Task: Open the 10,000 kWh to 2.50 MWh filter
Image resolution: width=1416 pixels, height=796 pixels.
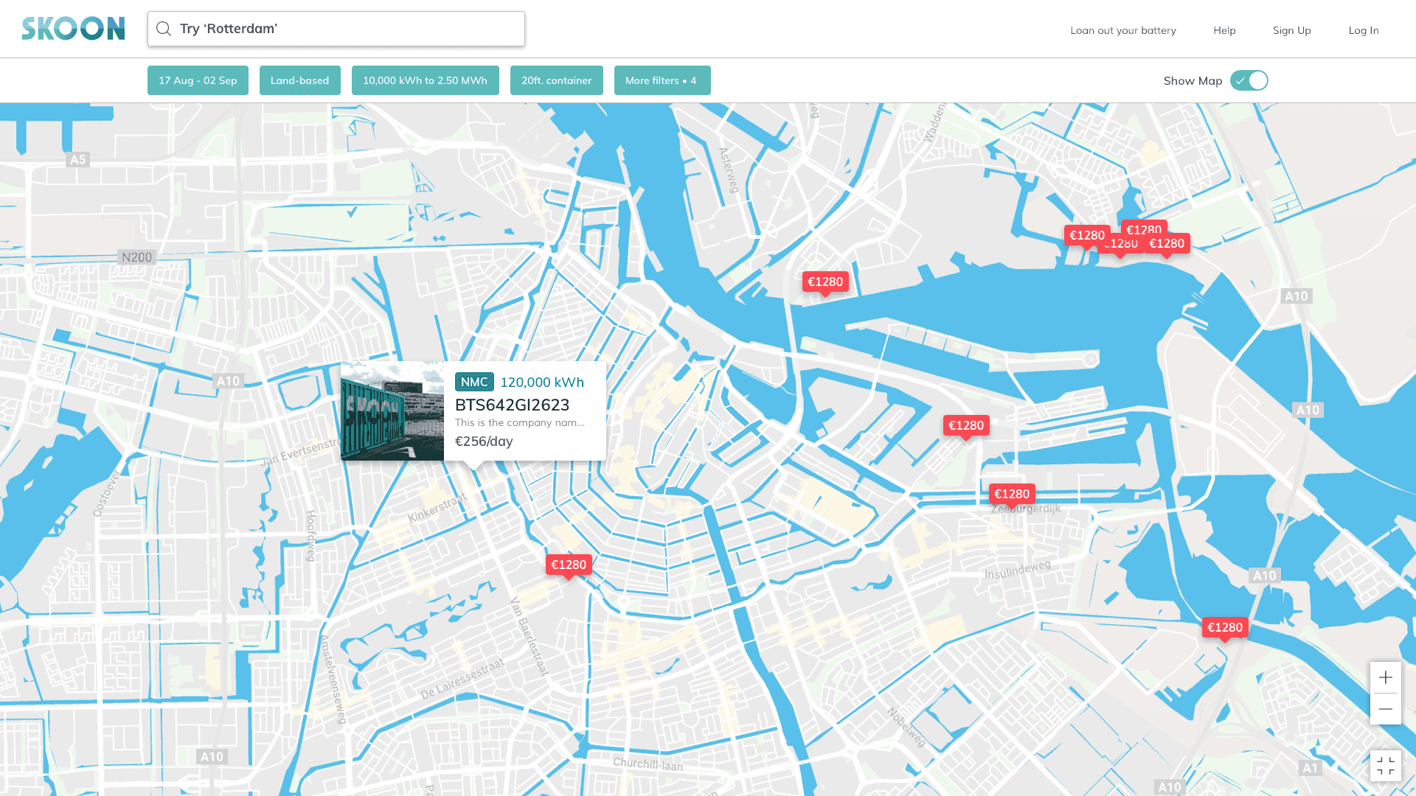Action: 426,80
